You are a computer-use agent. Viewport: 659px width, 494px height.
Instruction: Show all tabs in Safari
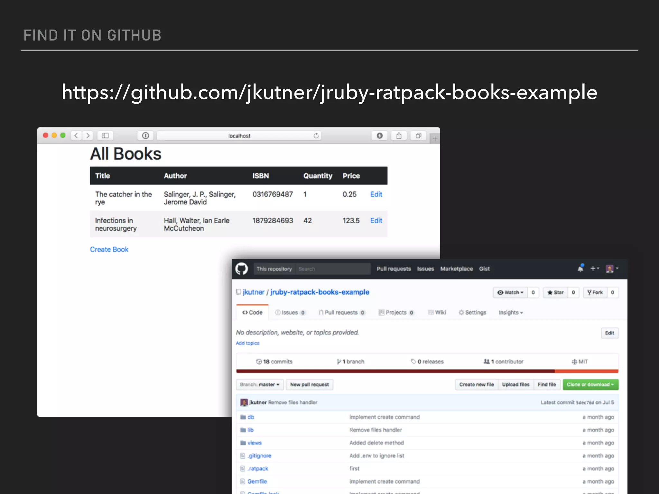[418, 135]
